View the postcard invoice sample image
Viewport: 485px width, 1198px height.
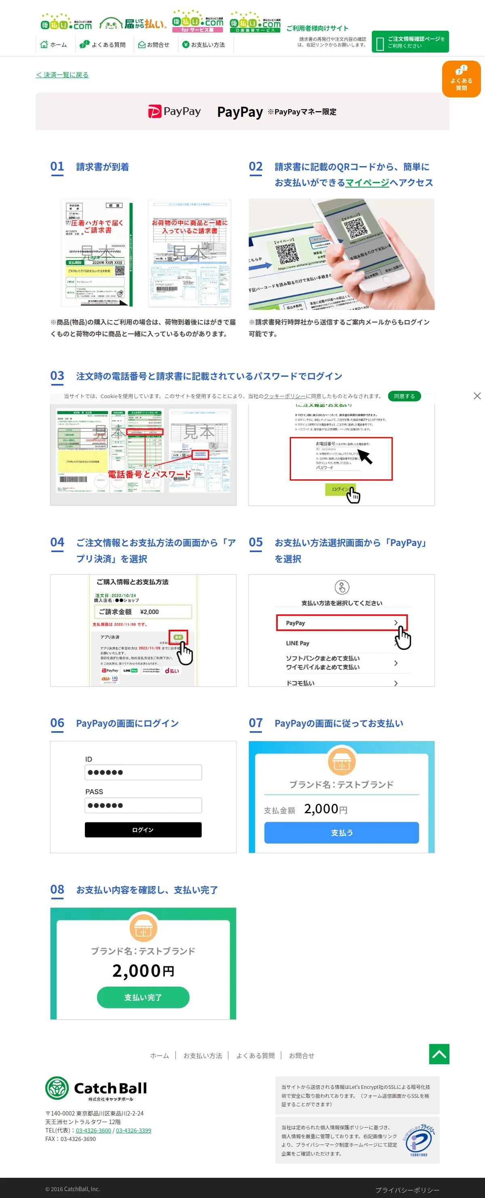[97, 253]
